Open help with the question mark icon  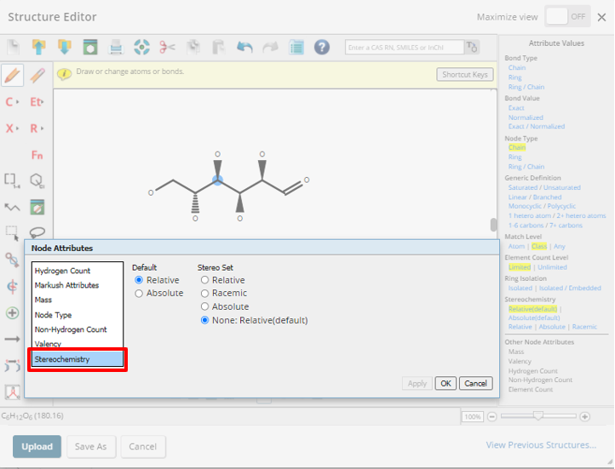[322, 48]
